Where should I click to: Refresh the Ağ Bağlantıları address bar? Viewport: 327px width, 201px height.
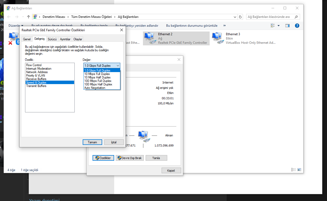[x=240, y=17]
